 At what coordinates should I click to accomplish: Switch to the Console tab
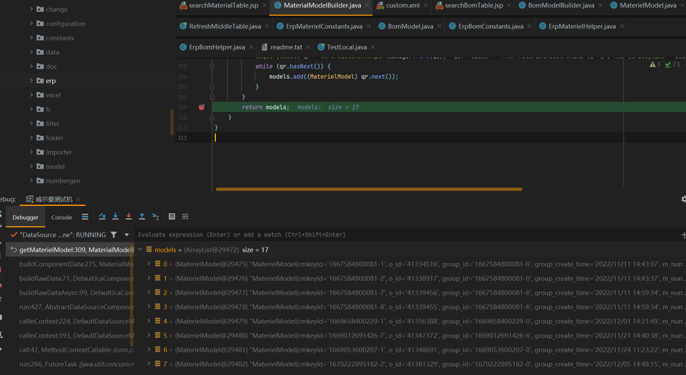tap(61, 217)
